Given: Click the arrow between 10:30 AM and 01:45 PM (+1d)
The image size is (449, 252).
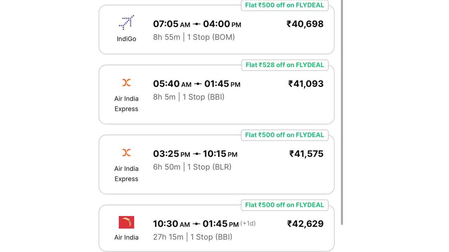Looking at the screenshot, I should [x=196, y=224].
